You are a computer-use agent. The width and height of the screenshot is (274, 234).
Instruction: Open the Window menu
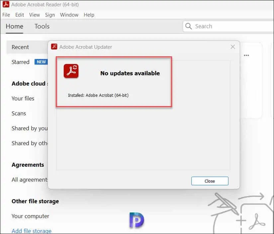69,15
